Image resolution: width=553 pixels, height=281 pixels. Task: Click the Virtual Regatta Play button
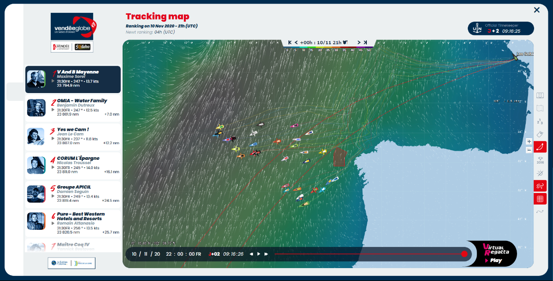pyautogui.click(x=492, y=260)
